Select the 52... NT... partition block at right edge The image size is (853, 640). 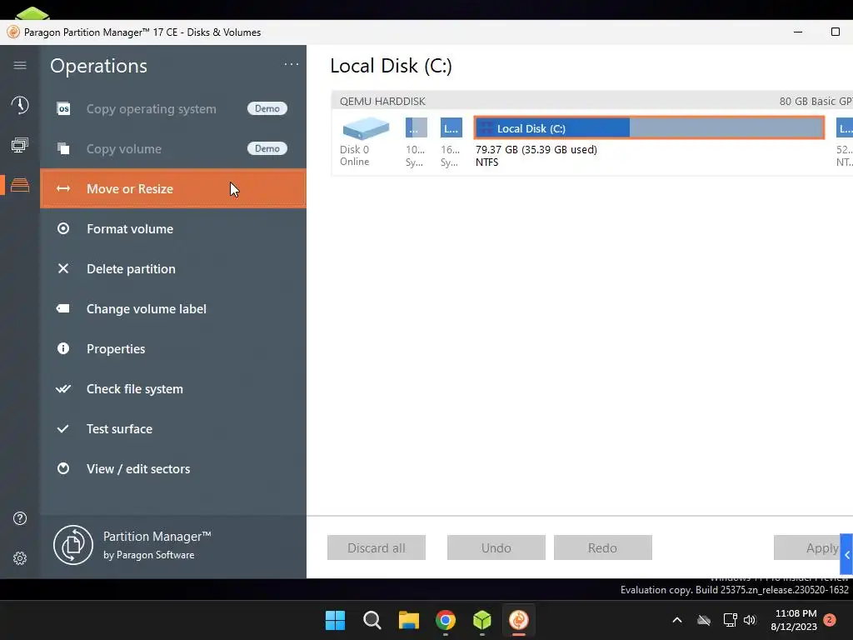click(845, 127)
